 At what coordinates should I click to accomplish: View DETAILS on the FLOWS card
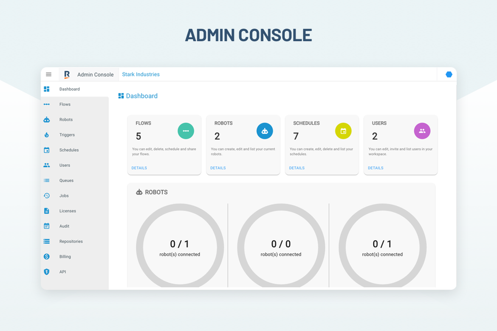pyautogui.click(x=139, y=168)
